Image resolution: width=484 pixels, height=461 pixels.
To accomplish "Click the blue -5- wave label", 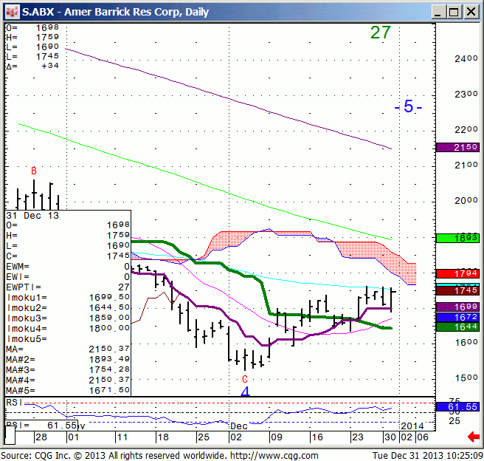I will (x=408, y=107).
